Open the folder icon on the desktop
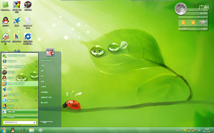 pos(17,38)
